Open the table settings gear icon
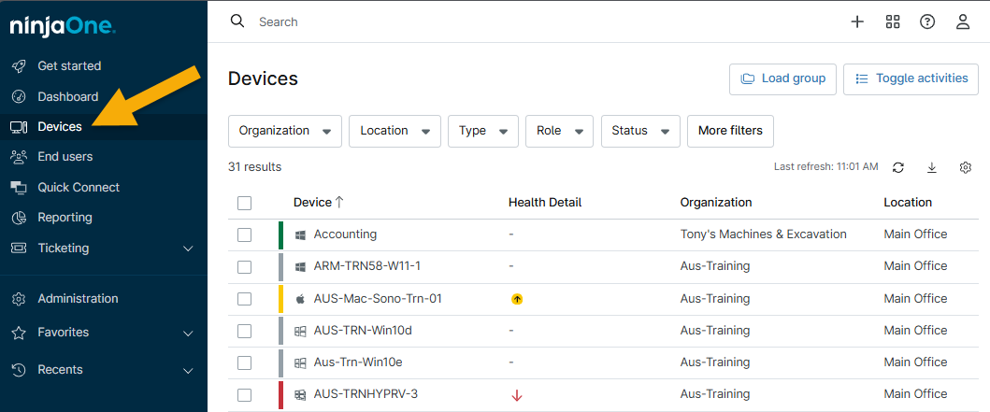This screenshot has width=990, height=412. [966, 167]
